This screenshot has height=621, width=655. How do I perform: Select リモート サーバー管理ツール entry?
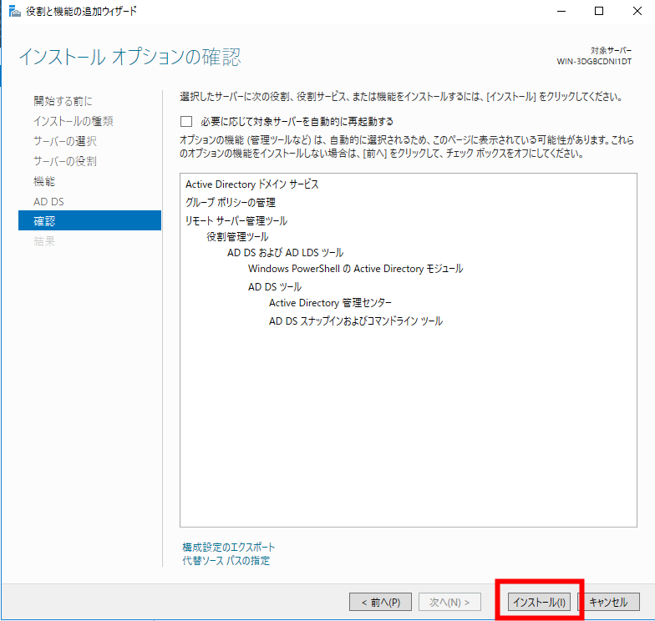tap(236, 220)
